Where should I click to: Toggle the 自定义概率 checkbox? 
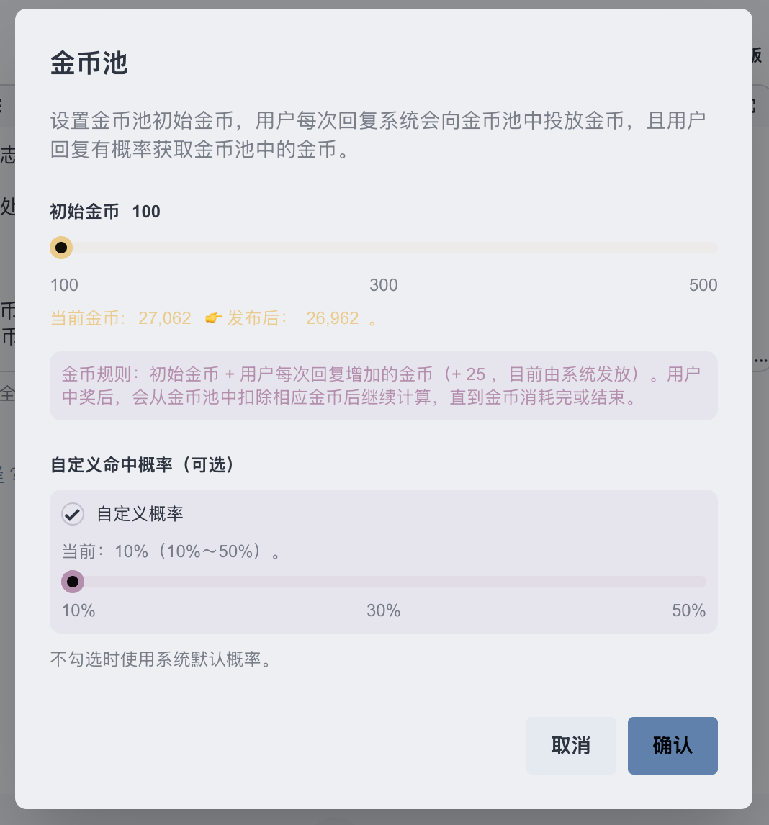point(73,514)
